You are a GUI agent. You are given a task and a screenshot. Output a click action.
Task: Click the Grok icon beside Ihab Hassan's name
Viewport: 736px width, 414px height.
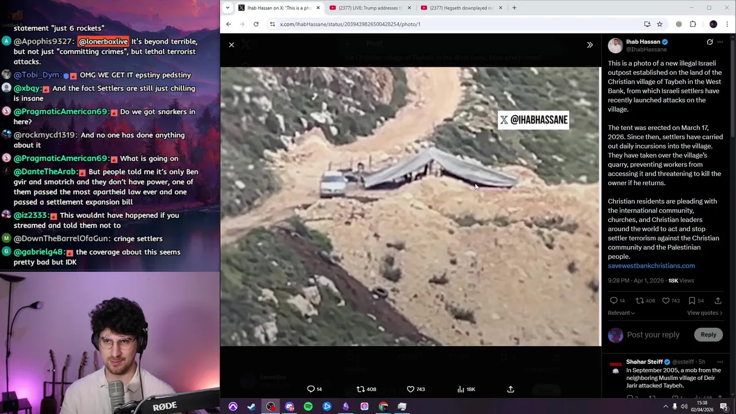click(710, 42)
